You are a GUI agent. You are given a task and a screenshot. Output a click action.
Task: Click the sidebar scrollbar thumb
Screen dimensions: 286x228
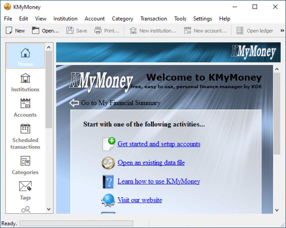[49, 89]
